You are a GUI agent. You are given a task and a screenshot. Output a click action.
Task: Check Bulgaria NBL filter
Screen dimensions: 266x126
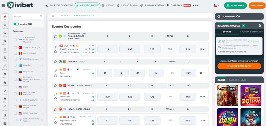(15, 72)
